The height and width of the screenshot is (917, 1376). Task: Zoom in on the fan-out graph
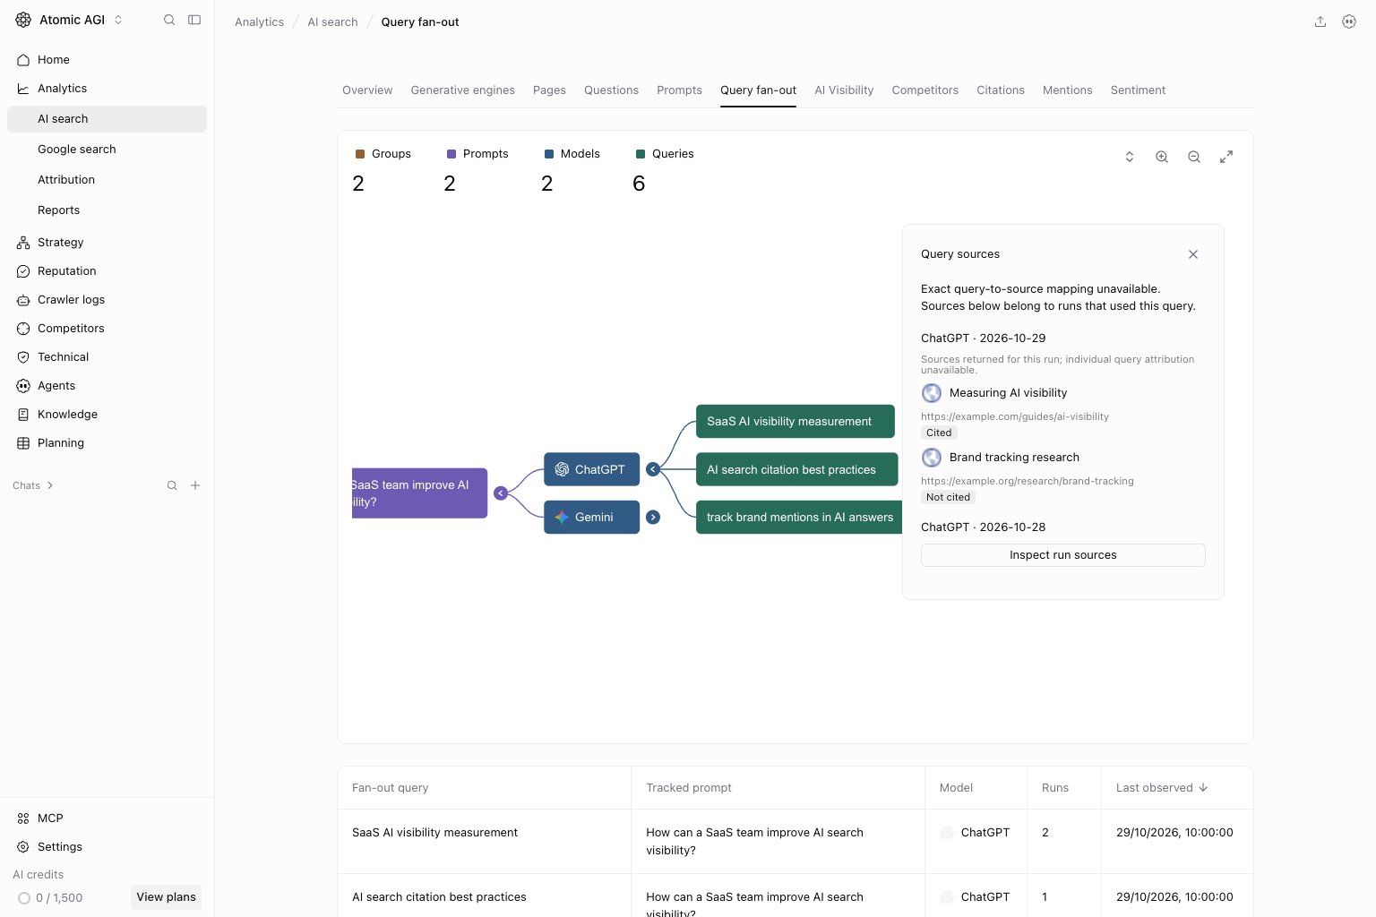tap(1162, 157)
